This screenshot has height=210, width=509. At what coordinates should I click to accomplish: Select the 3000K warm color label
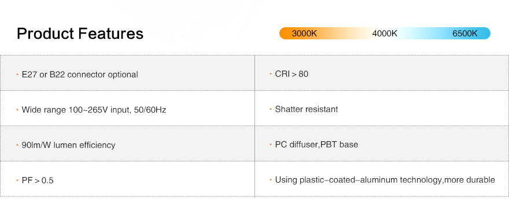(x=304, y=34)
